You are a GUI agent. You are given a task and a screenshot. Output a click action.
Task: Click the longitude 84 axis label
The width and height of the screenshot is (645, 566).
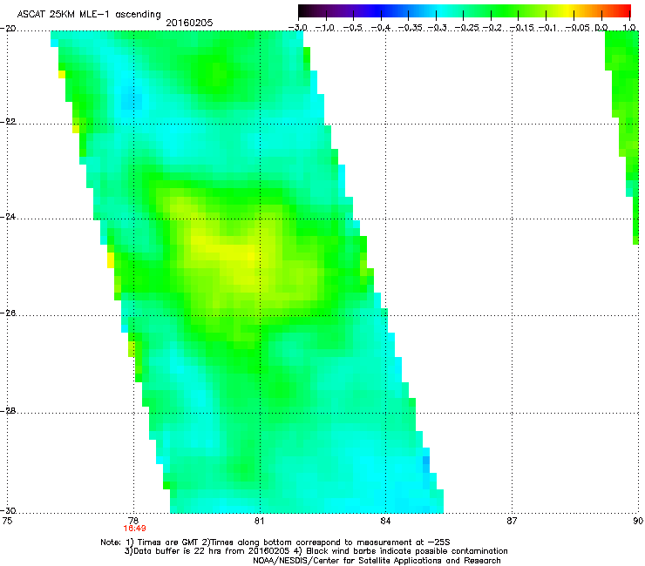tap(385, 521)
